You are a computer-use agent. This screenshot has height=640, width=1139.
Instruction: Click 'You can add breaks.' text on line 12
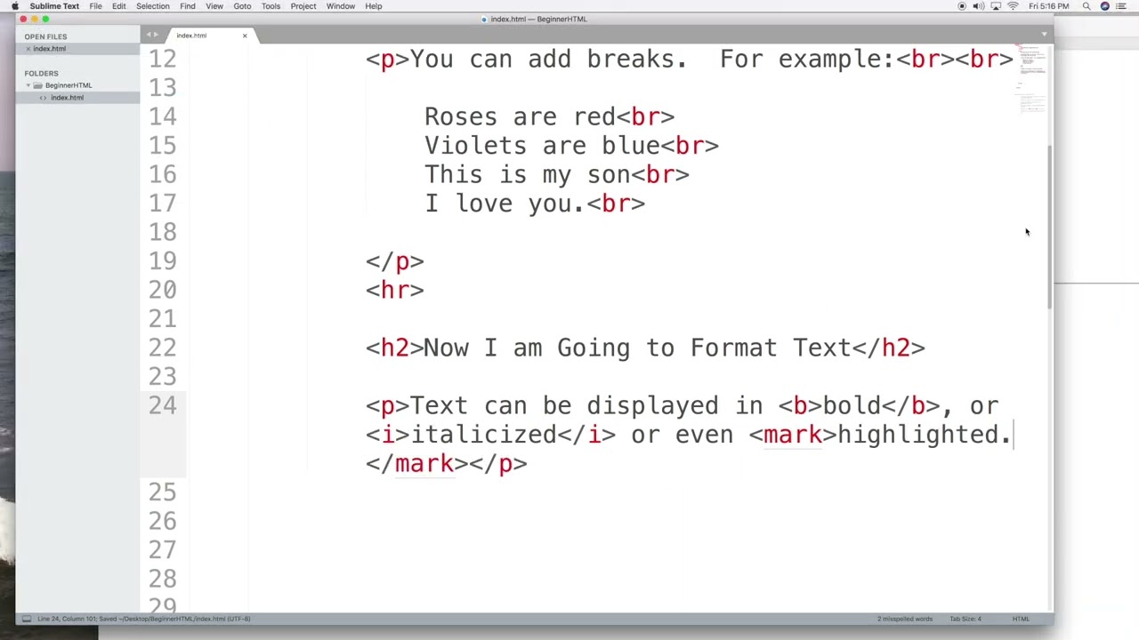[x=548, y=60]
